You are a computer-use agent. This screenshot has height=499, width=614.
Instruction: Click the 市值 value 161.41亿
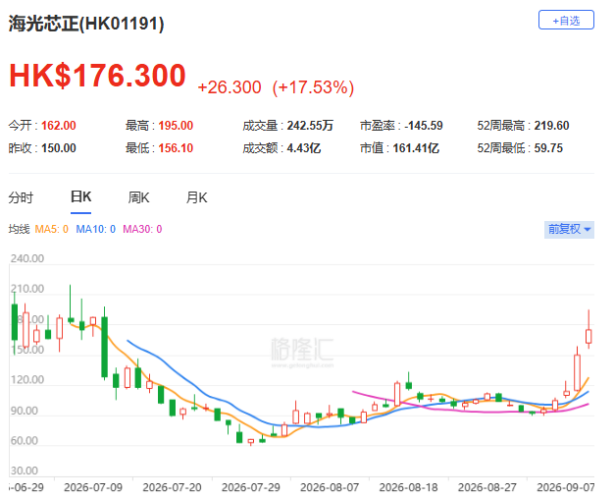pos(416,148)
